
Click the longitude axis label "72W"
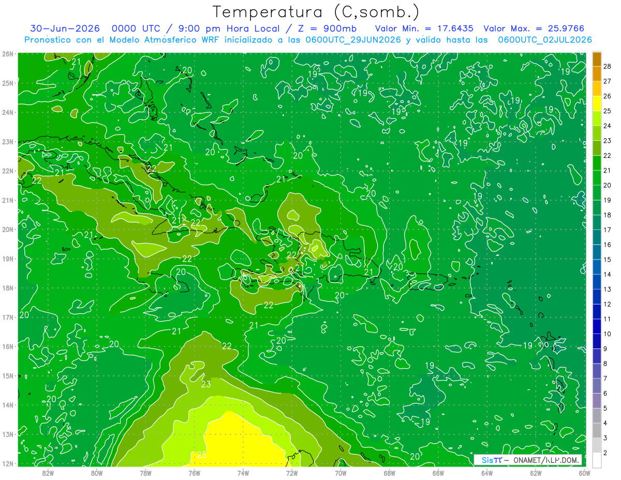point(292,473)
